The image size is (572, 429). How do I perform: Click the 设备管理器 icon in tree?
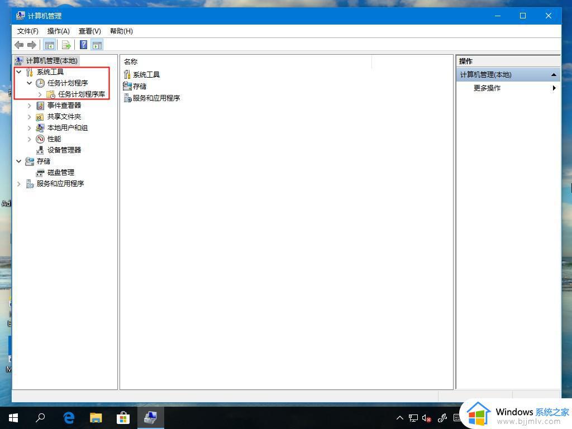[x=40, y=150]
